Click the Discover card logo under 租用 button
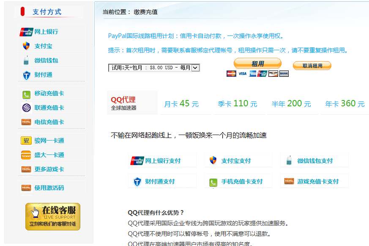This screenshot has width=369, height=246. [x=273, y=73]
